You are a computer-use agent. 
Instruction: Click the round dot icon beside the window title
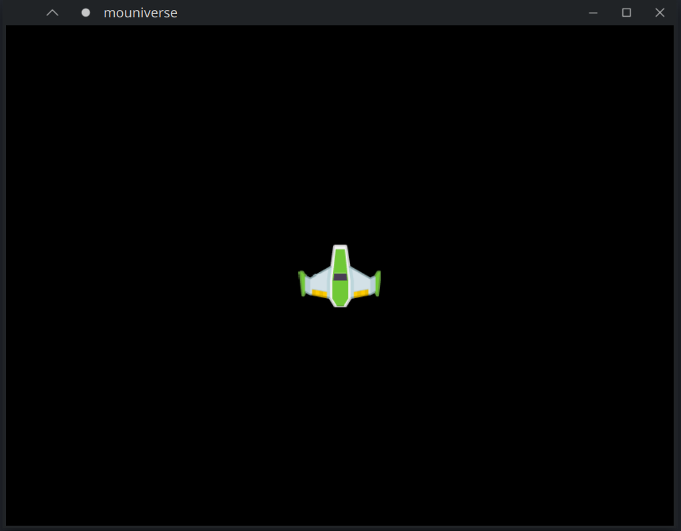(85, 13)
